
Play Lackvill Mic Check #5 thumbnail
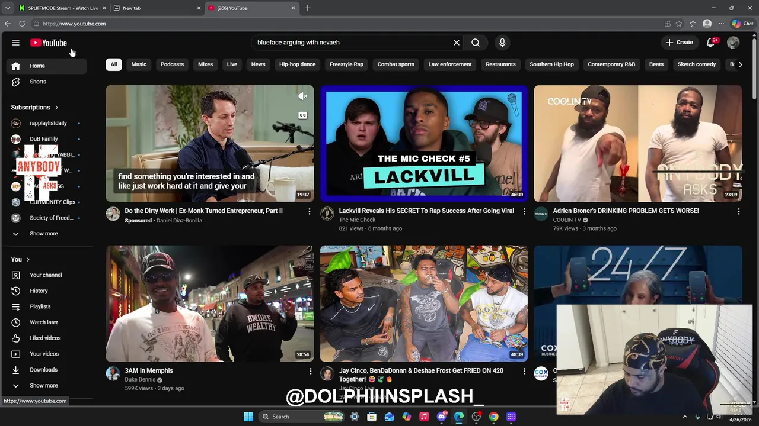click(x=424, y=144)
